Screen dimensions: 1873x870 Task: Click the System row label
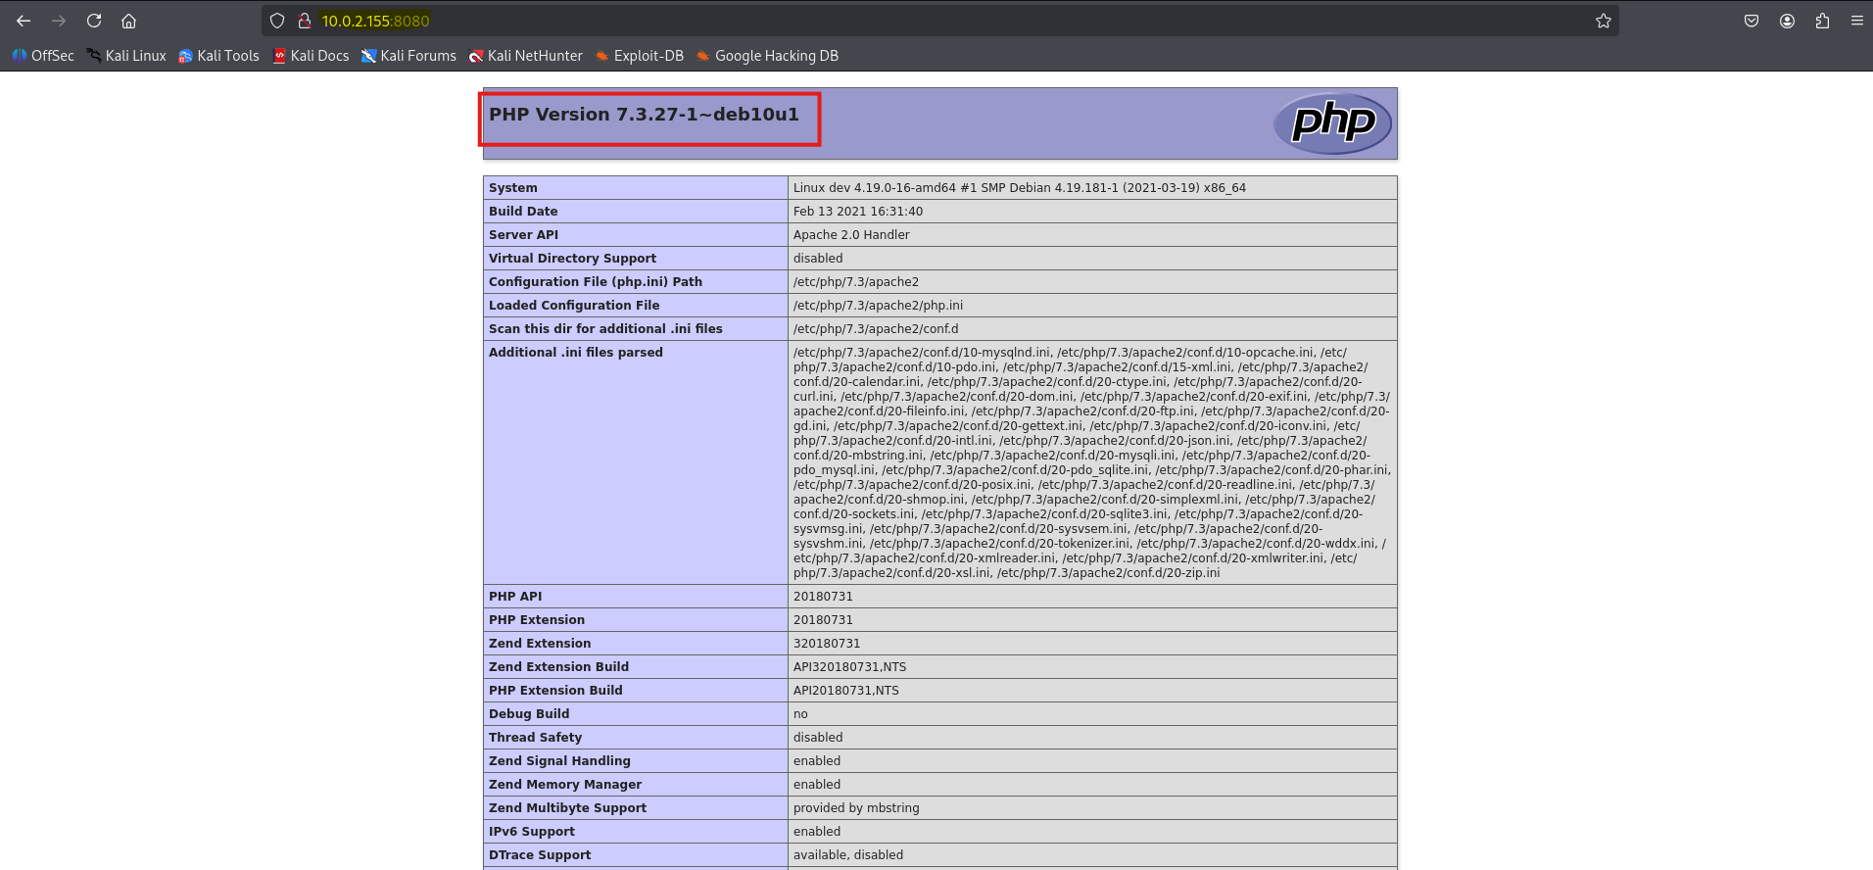(x=513, y=188)
